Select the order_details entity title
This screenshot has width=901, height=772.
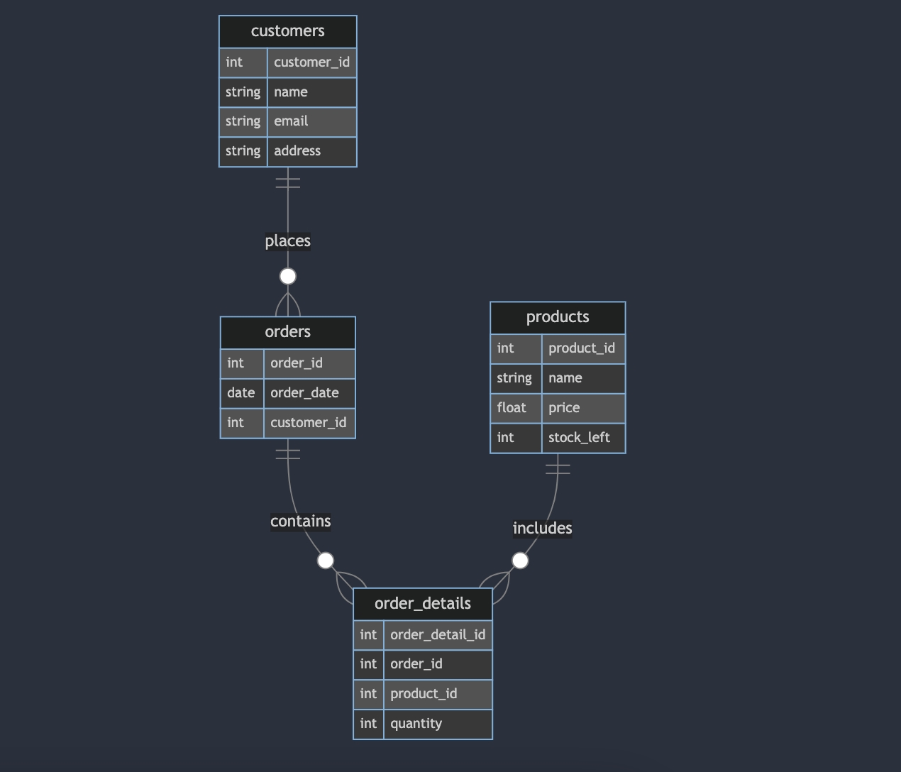point(422,604)
